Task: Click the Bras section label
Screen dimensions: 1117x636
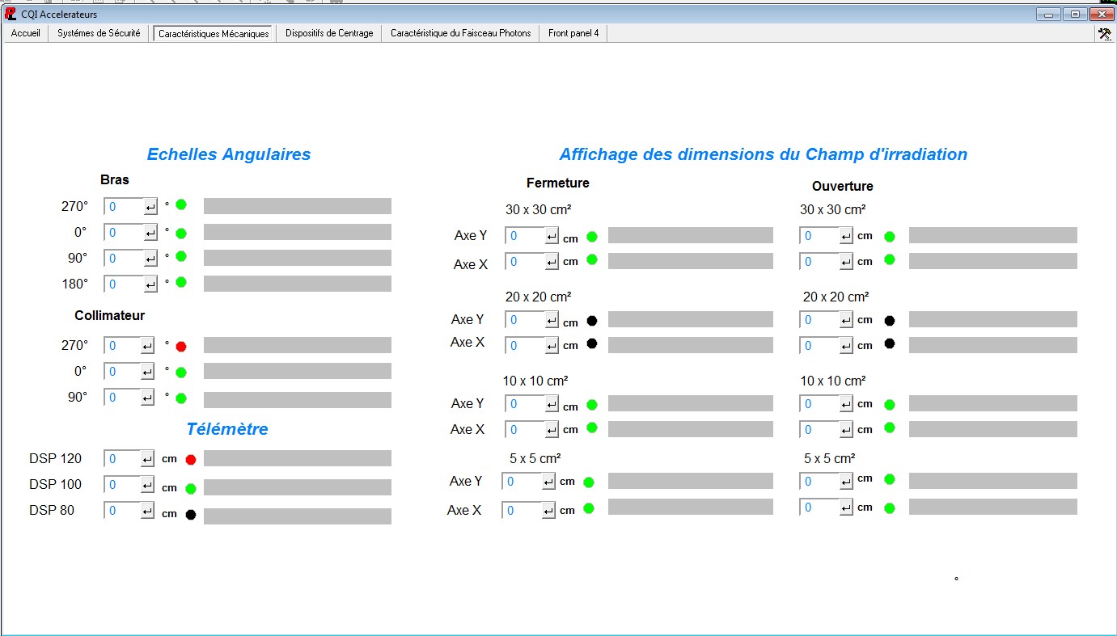Action: tap(115, 179)
